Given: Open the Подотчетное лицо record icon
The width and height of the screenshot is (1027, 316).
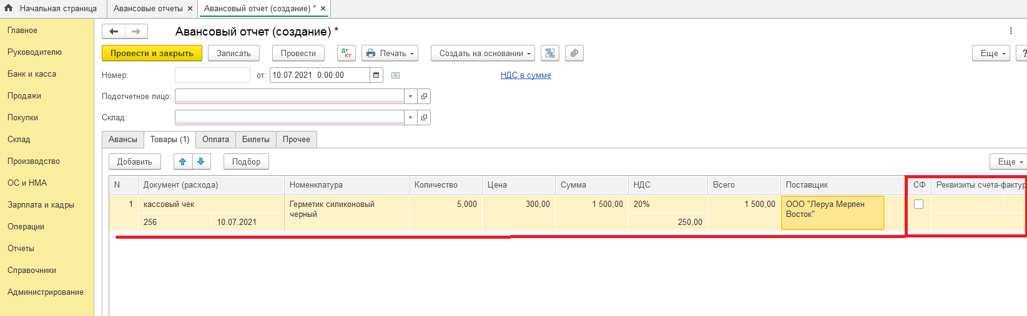Looking at the screenshot, I should pos(424,97).
